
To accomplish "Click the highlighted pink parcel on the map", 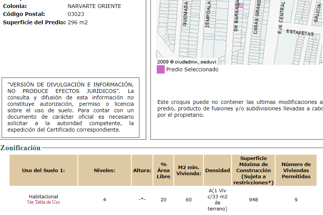I will (239, 6).
